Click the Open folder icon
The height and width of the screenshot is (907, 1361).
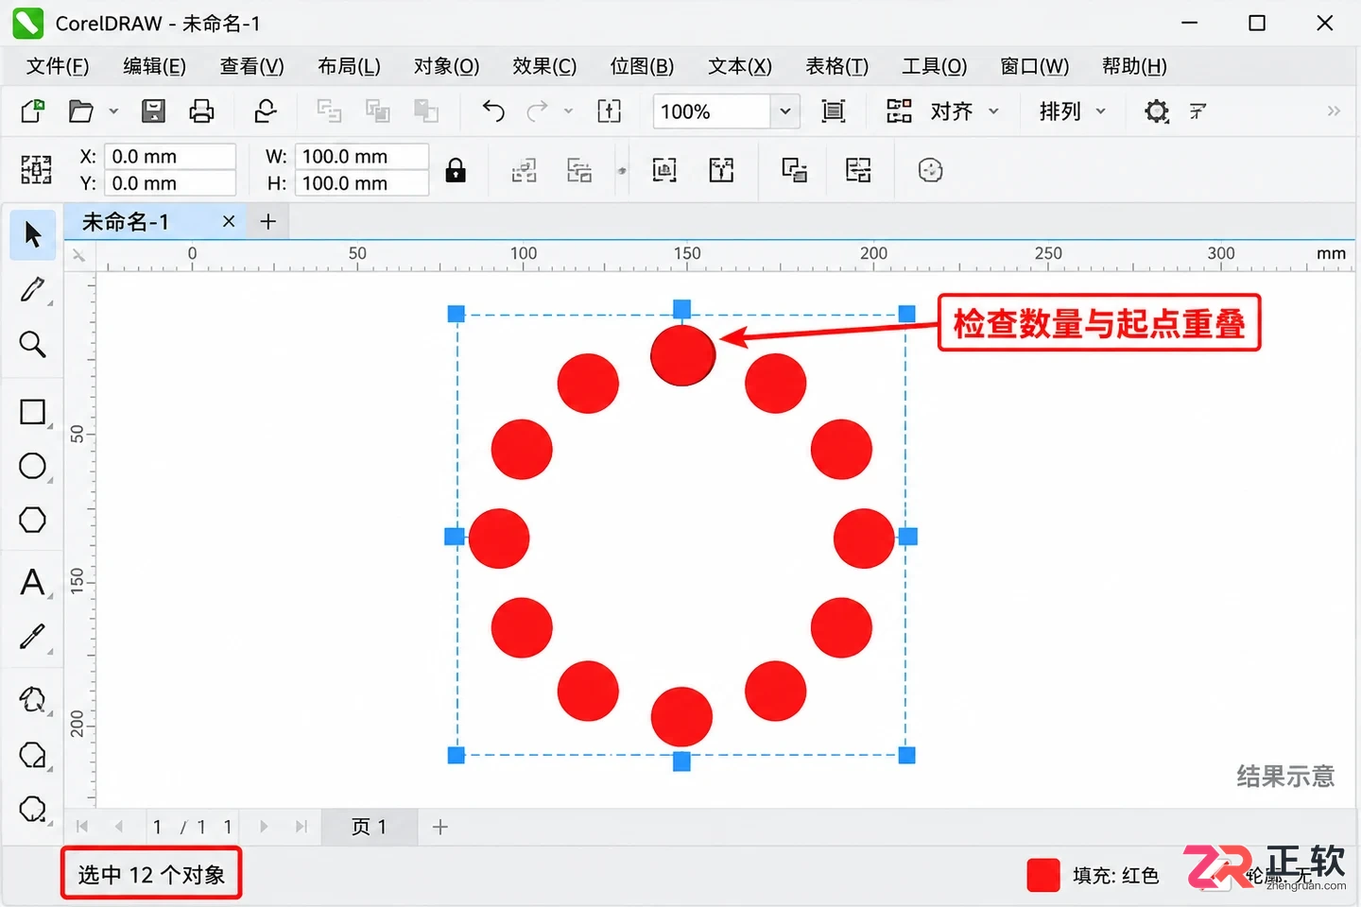81,111
